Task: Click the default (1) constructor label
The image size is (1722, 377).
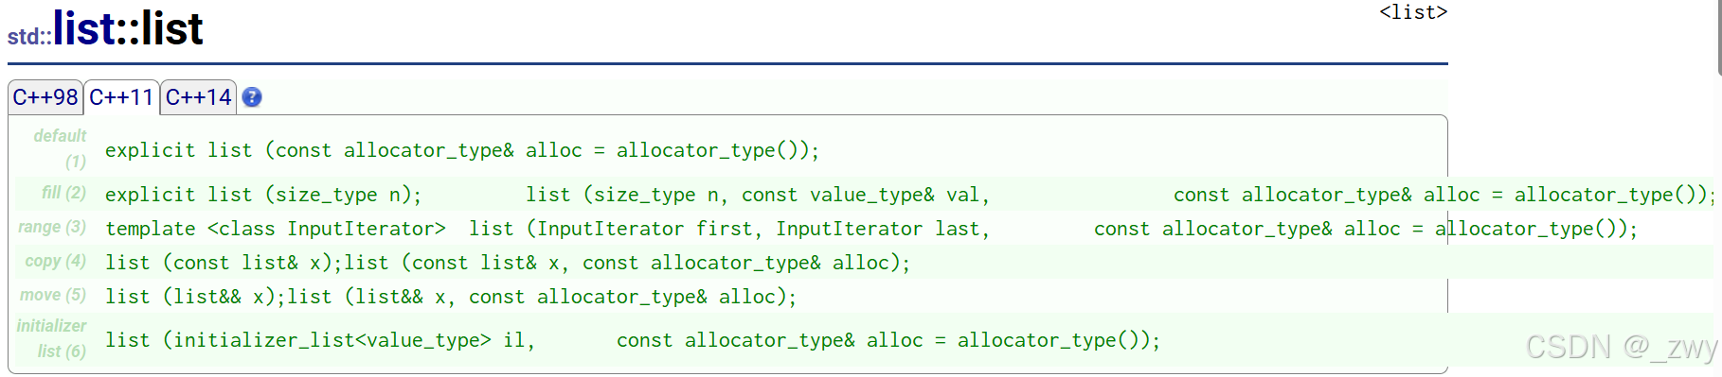Action: pyautogui.click(x=61, y=149)
